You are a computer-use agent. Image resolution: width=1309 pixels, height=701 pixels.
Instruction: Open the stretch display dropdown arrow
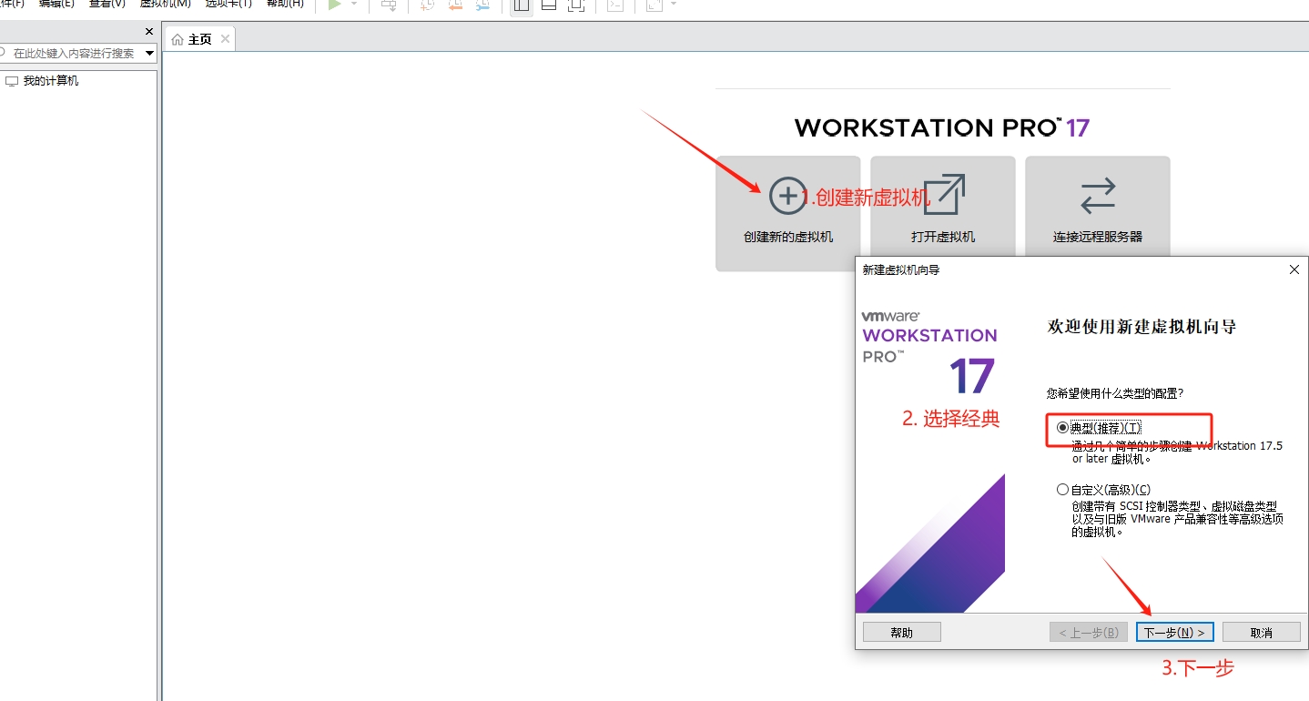[674, 5]
